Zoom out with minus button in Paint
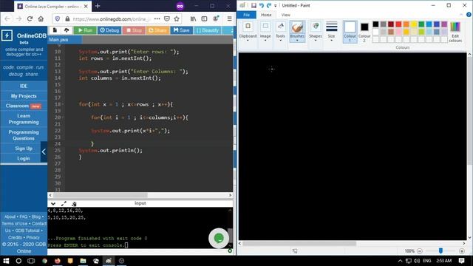Screen dimensions: 473x266 (x=420, y=251)
